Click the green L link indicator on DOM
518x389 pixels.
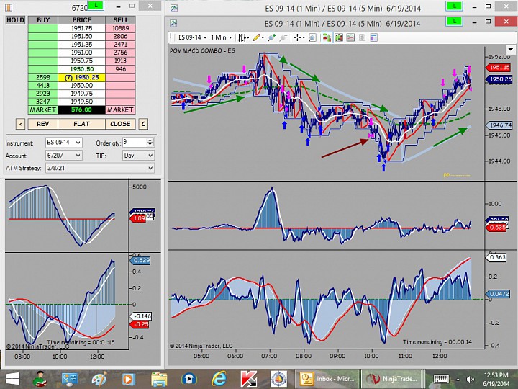coord(95,6)
